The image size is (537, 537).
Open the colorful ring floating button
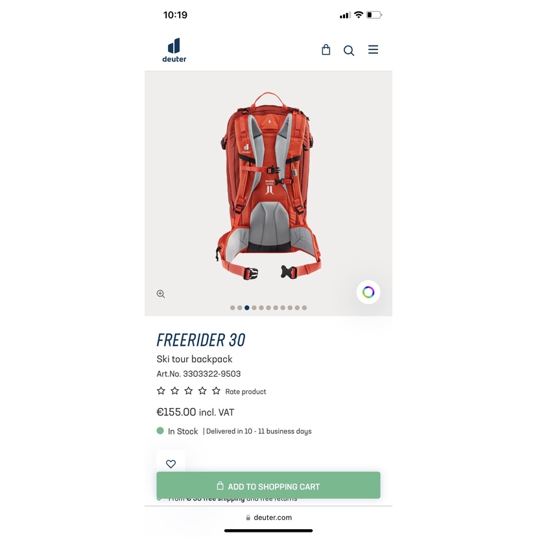(368, 292)
